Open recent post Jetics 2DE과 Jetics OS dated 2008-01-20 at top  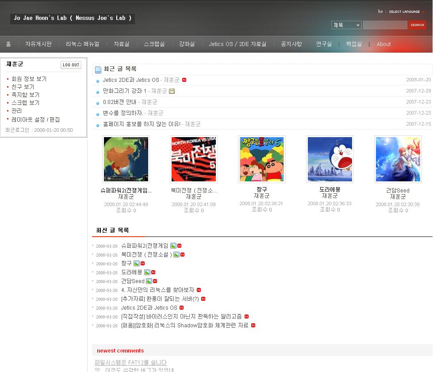coord(131,80)
